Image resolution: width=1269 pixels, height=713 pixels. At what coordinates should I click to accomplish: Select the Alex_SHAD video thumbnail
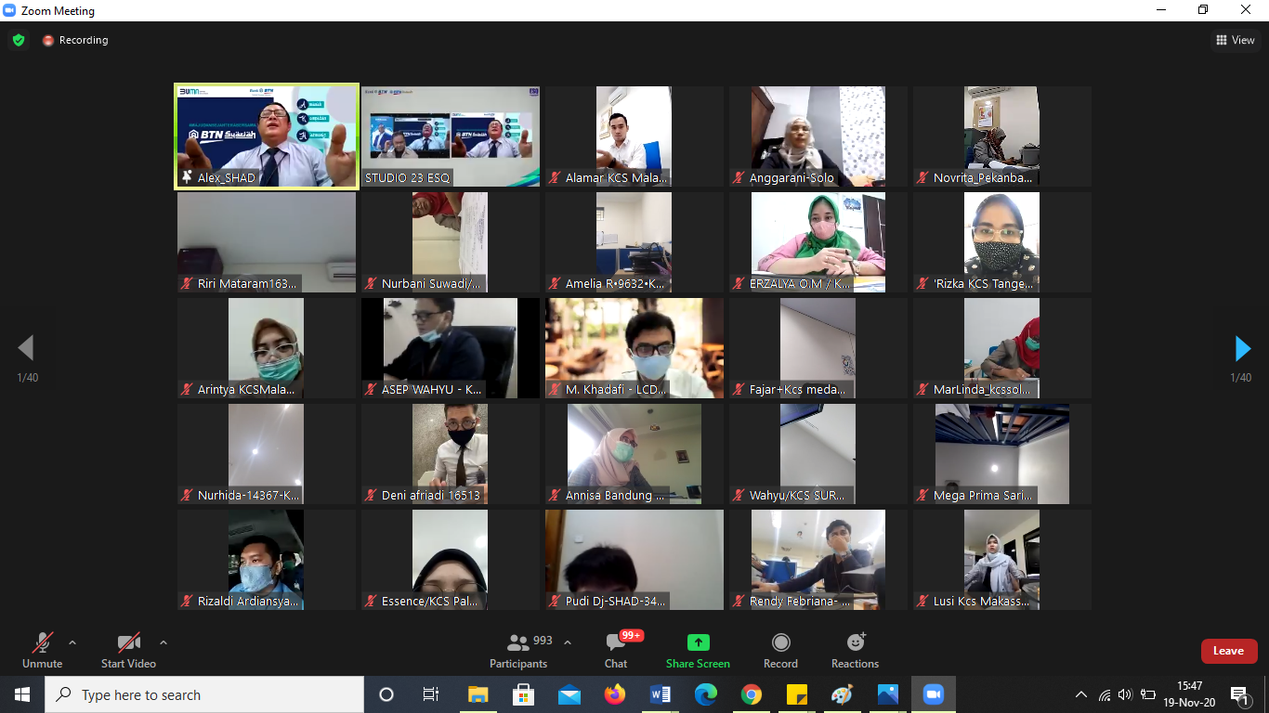tap(267, 136)
